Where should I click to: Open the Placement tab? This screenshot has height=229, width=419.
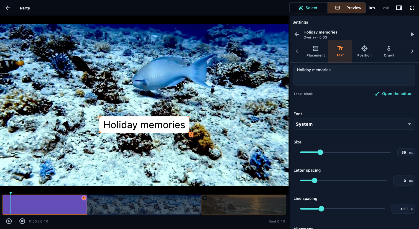[316, 51]
